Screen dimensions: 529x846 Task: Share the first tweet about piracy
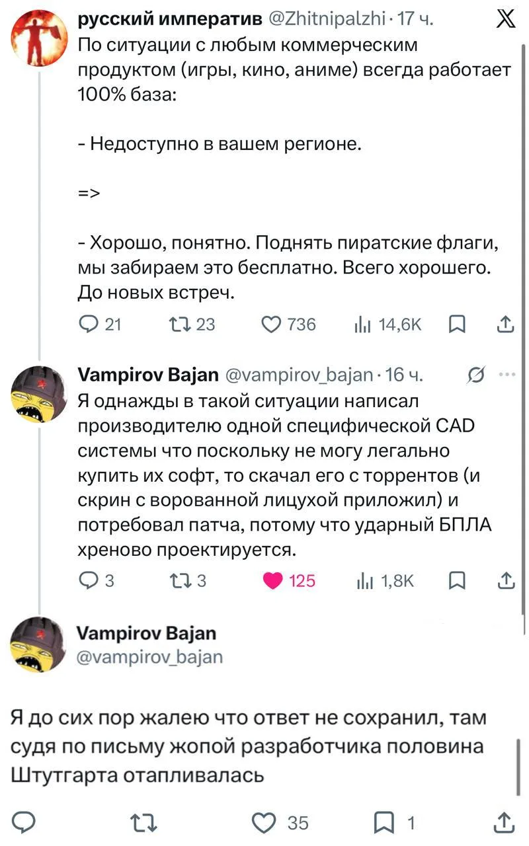505,324
